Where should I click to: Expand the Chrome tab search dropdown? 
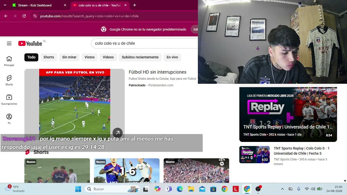[x=5, y=5]
